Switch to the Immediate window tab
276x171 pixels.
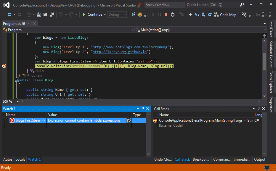point(242,159)
